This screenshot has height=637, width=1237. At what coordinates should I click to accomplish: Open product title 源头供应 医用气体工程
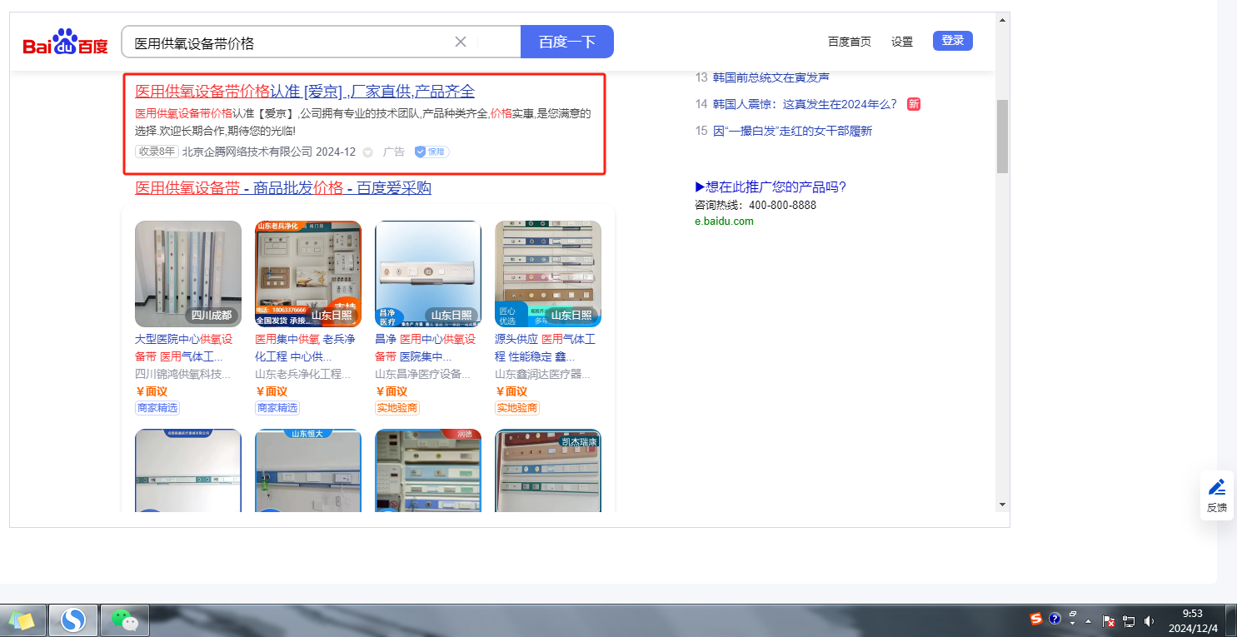(x=545, y=348)
